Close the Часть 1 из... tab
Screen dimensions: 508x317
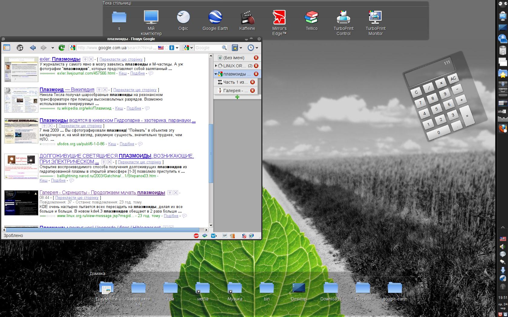252,82
